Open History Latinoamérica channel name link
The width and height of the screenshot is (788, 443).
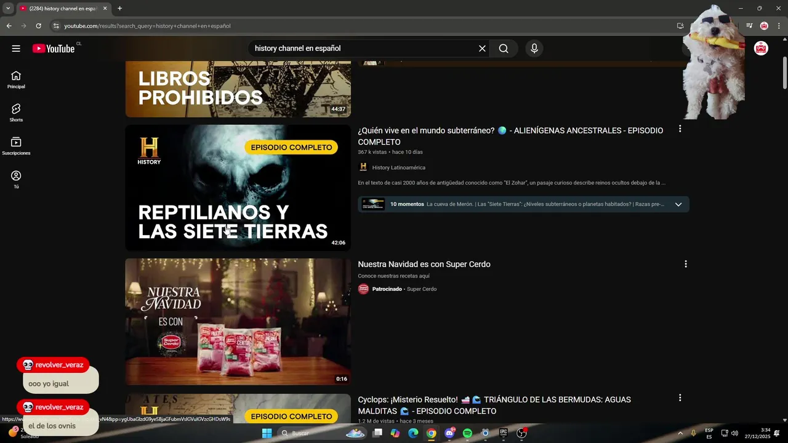click(398, 167)
